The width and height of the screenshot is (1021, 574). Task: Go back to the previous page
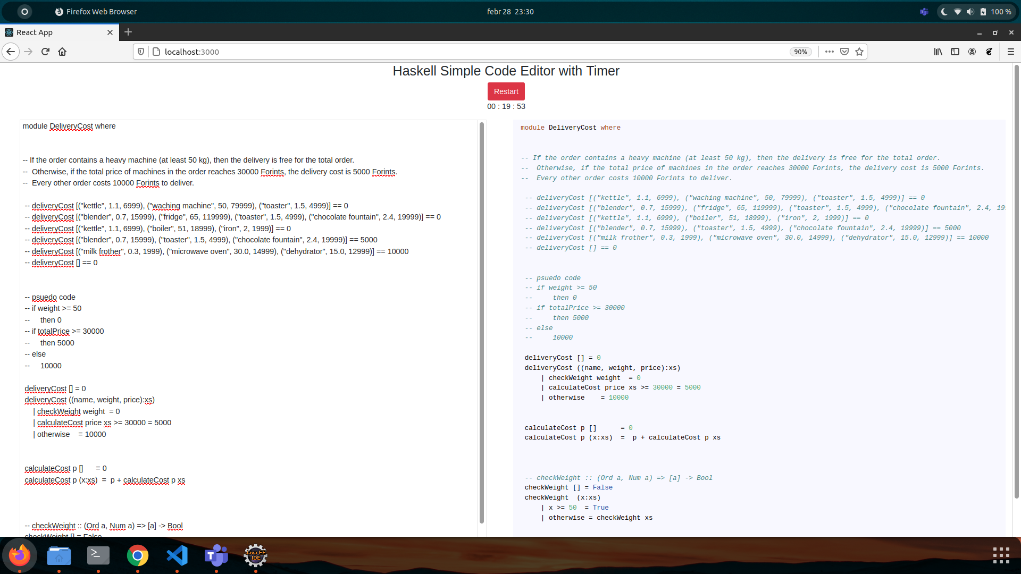[x=11, y=52]
